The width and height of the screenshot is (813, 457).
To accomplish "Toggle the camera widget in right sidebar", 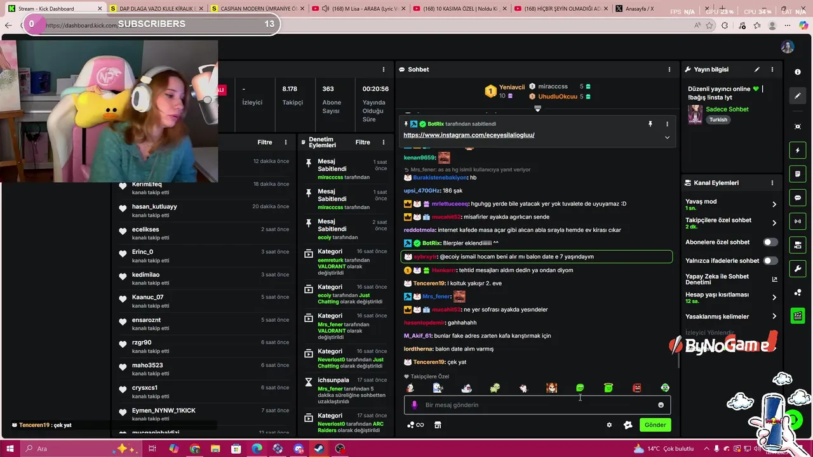I will (x=798, y=245).
